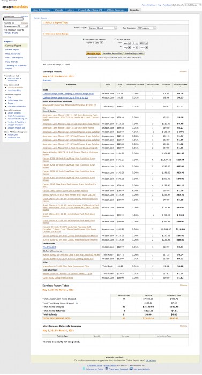Click the Download Report (TSV) button
Viewport: 202px width, 375px height.
coord(112,54)
